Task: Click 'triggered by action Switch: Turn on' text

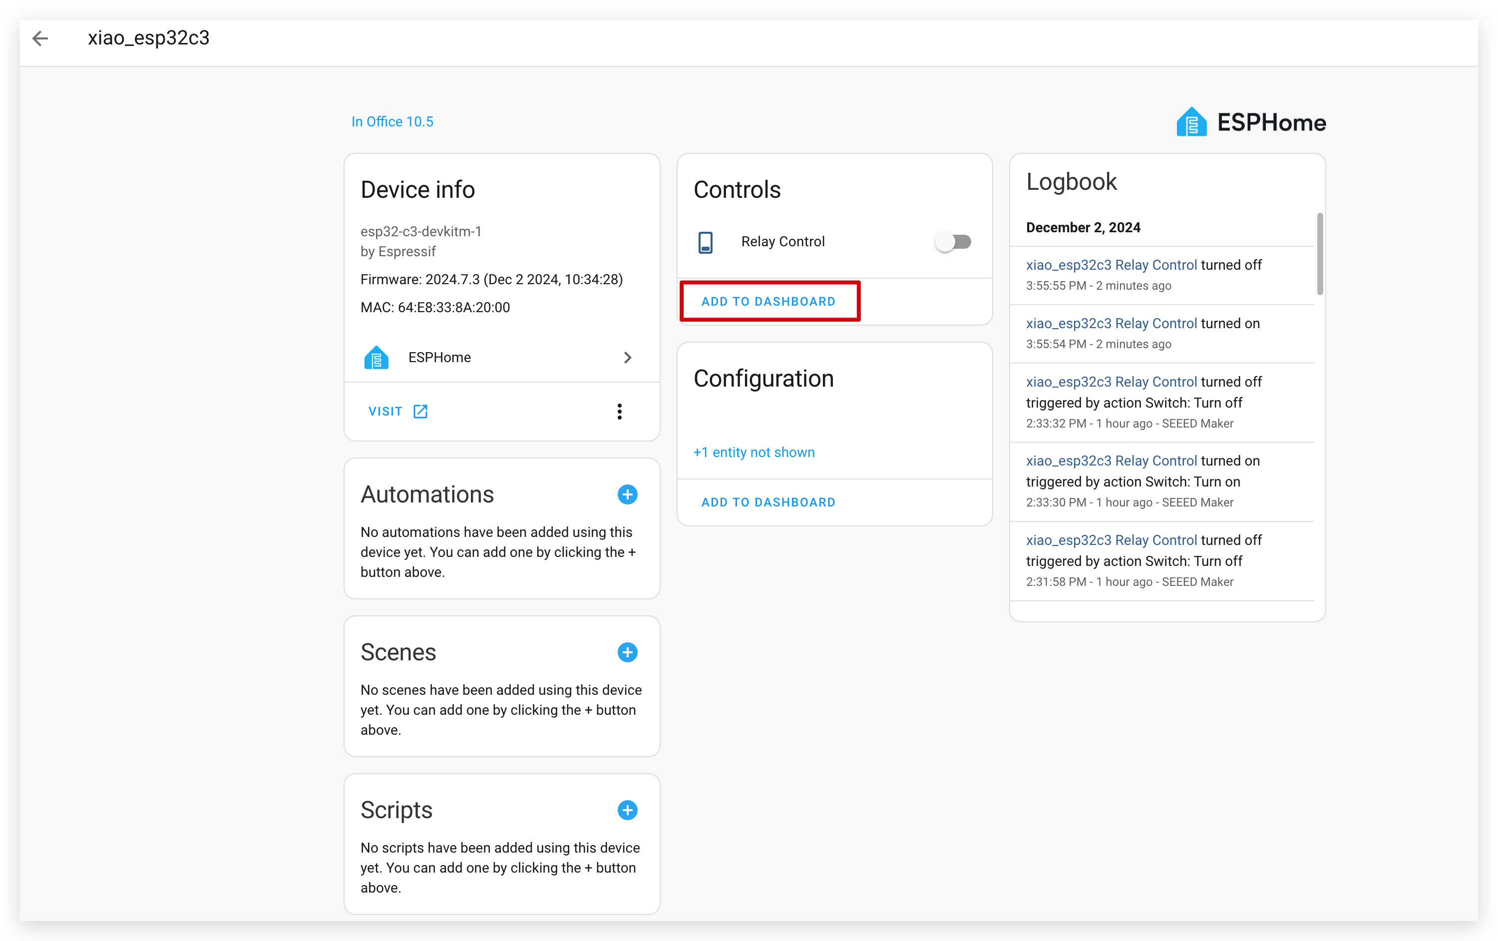Action: 1133,481
